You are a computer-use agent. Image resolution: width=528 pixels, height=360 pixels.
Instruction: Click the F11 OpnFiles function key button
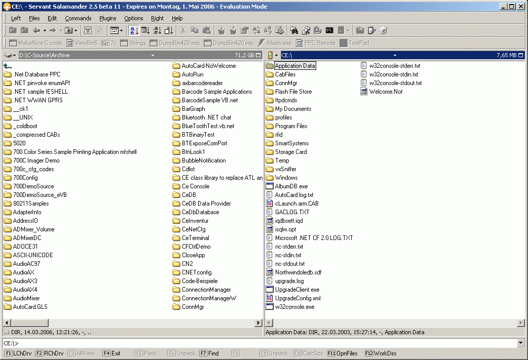click(x=343, y=353)
